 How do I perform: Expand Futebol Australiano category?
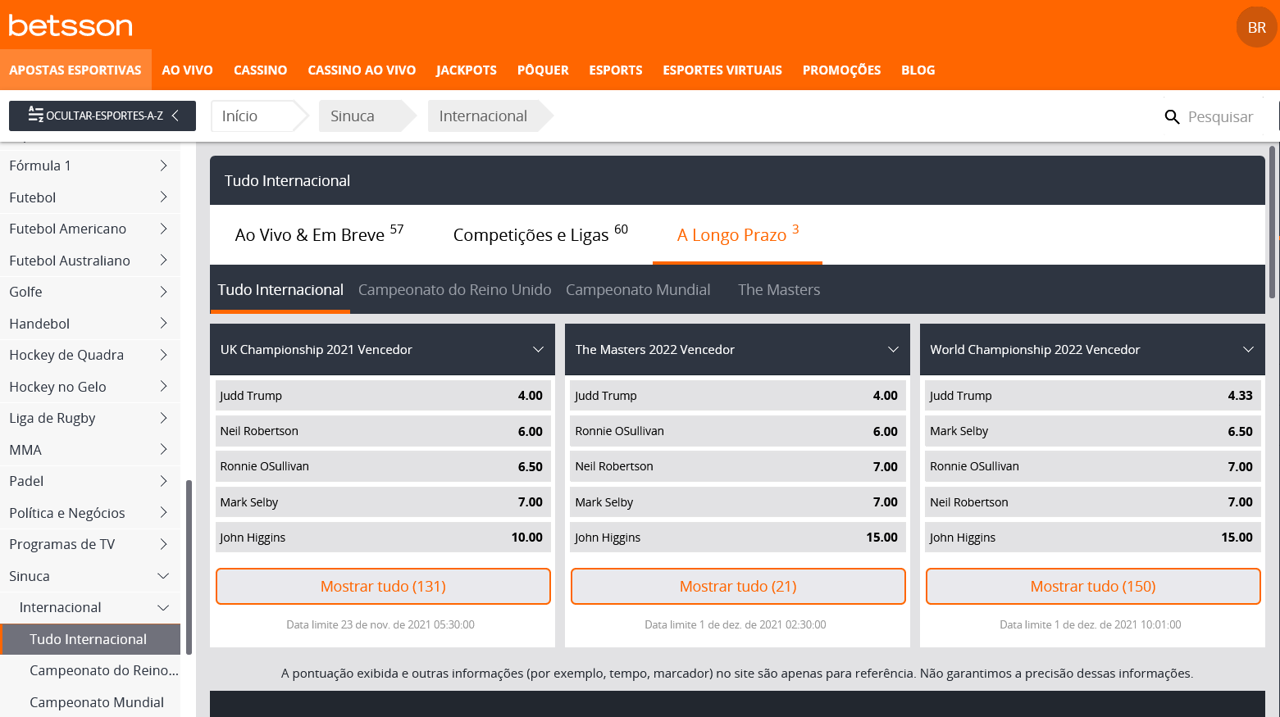coord(90,261)
